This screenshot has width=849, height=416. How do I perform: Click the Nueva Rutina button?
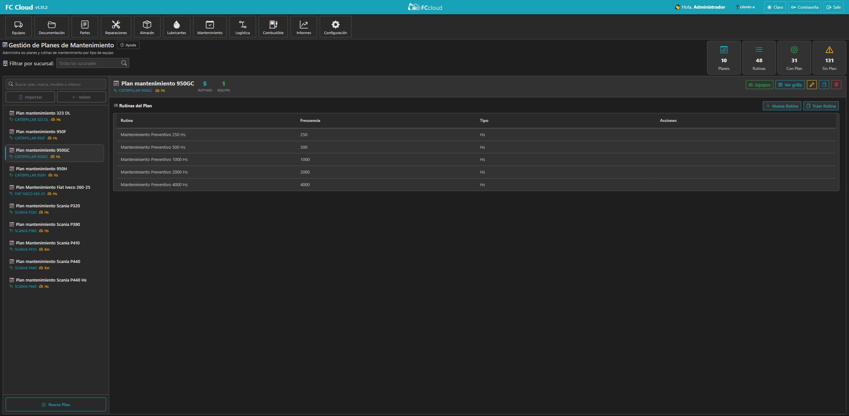click(782, 106)
